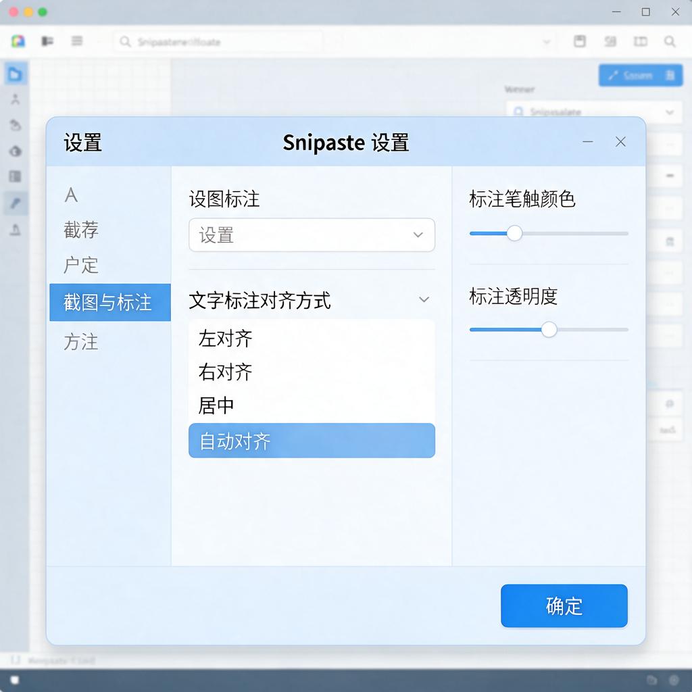Choose the 居中 alignment option
The image size is (692, 692).
[x=312, y=405]
